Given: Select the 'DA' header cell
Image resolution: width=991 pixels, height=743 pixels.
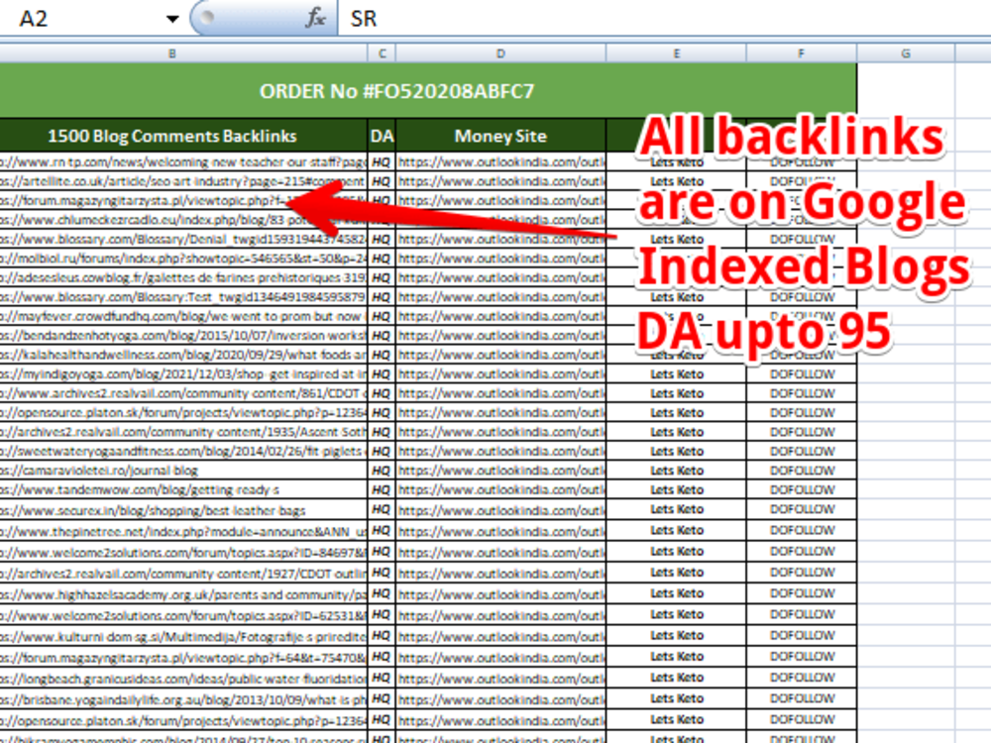Looking at the screenshot, I should 382,136.
